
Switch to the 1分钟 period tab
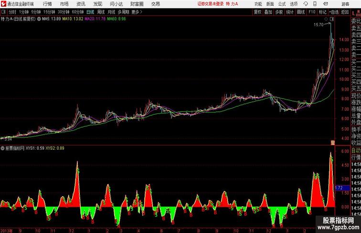point(24,12)
